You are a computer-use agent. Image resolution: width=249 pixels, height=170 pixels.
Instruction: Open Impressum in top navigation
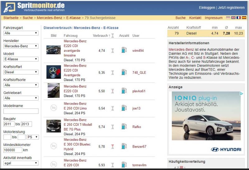pyautogui.click(x=214, y=18)
